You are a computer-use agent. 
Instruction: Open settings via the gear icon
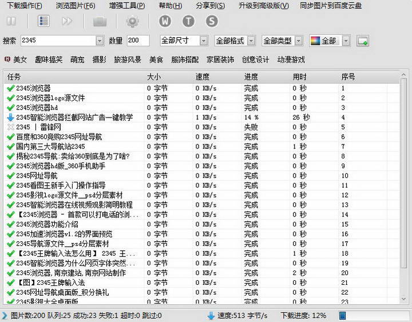[132, 22]
